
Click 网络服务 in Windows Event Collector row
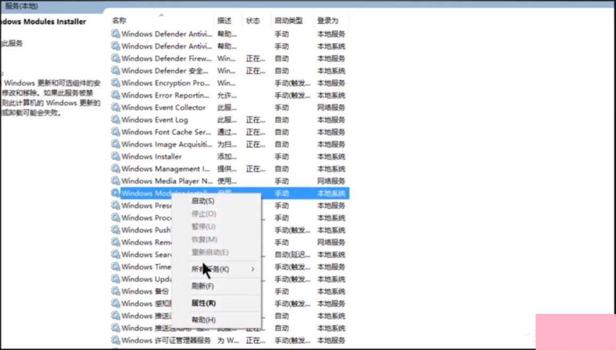tap(331, 107)
